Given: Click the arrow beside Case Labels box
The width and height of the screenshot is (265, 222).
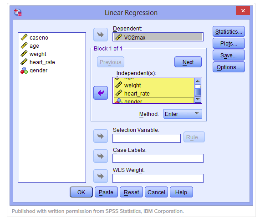Looking at the screenshot, I should click(101, 156).
